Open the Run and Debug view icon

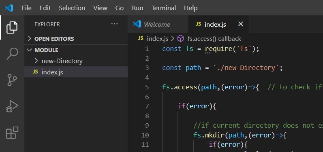[12, 106]
